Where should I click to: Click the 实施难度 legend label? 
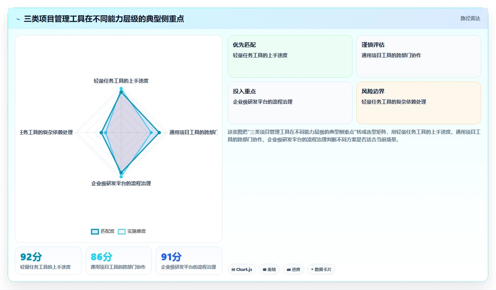[137, 231]
